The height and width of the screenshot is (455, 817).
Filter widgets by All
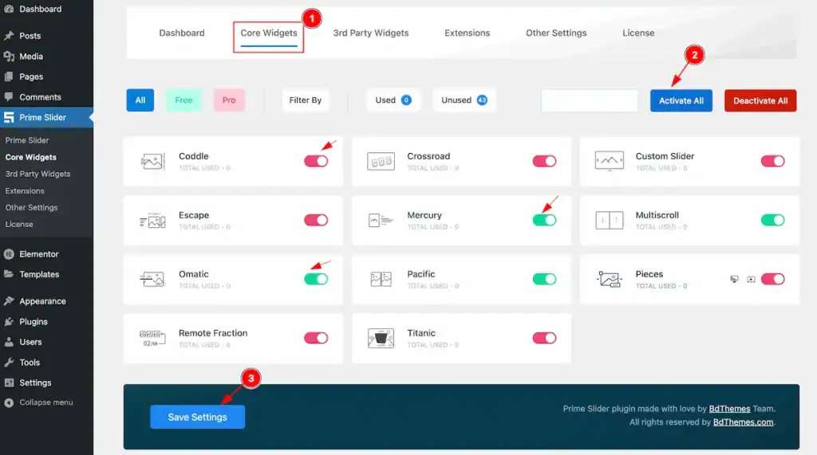click(140, 100)
